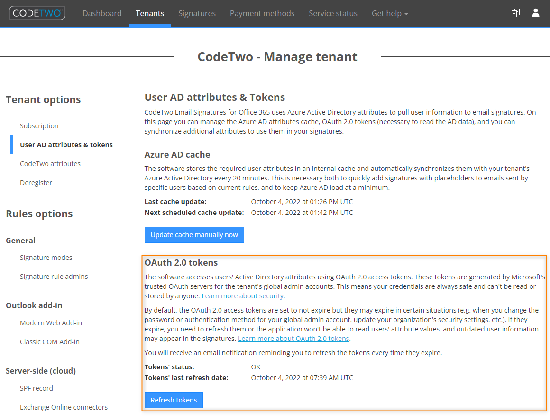The width and height of the screenshot is (550, 420).
Task: Click the Tokens' status OK value
Action: pyautogui.click(x=256, y=367)
